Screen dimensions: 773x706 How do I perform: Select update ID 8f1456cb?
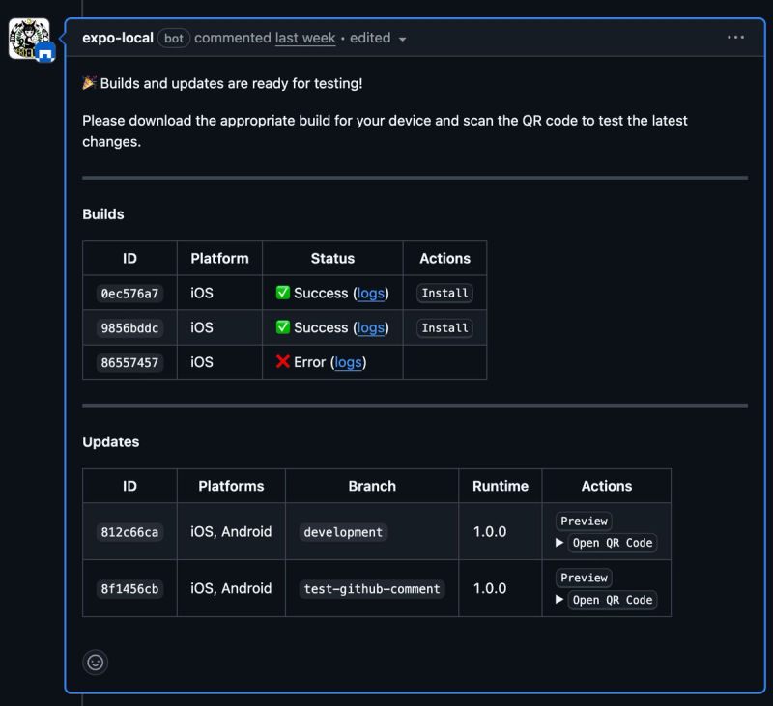129,589
